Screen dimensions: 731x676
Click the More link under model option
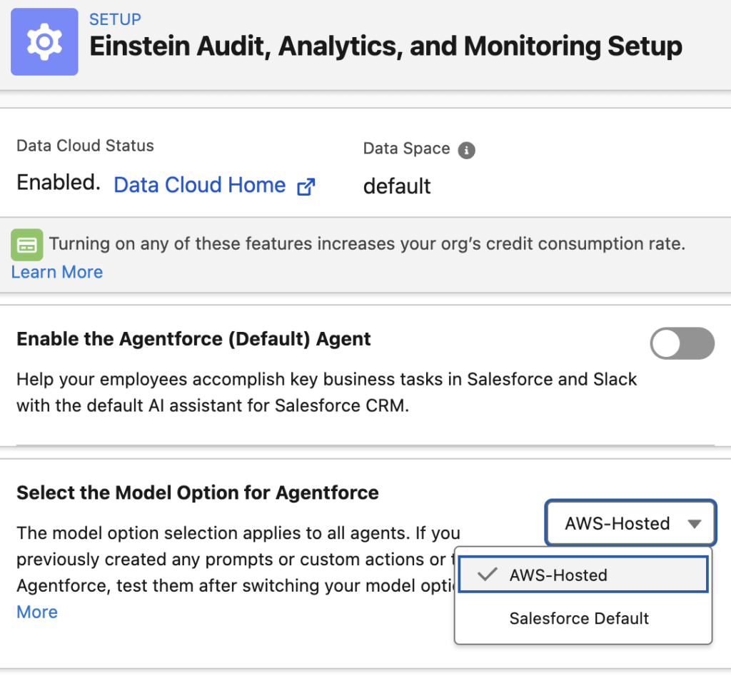pyautogui.click(x=37, y=612)
